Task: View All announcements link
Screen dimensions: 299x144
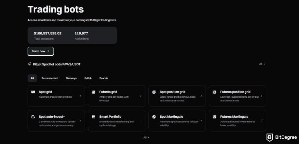Action: pyautogui.click(x=262, y=64)
